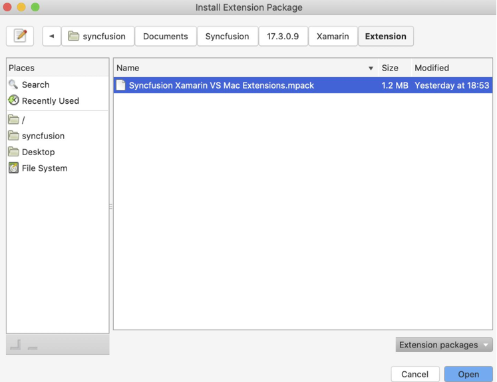Open the root / folder place
Viewport: 497px width, 382px height.
click(57, 120)
